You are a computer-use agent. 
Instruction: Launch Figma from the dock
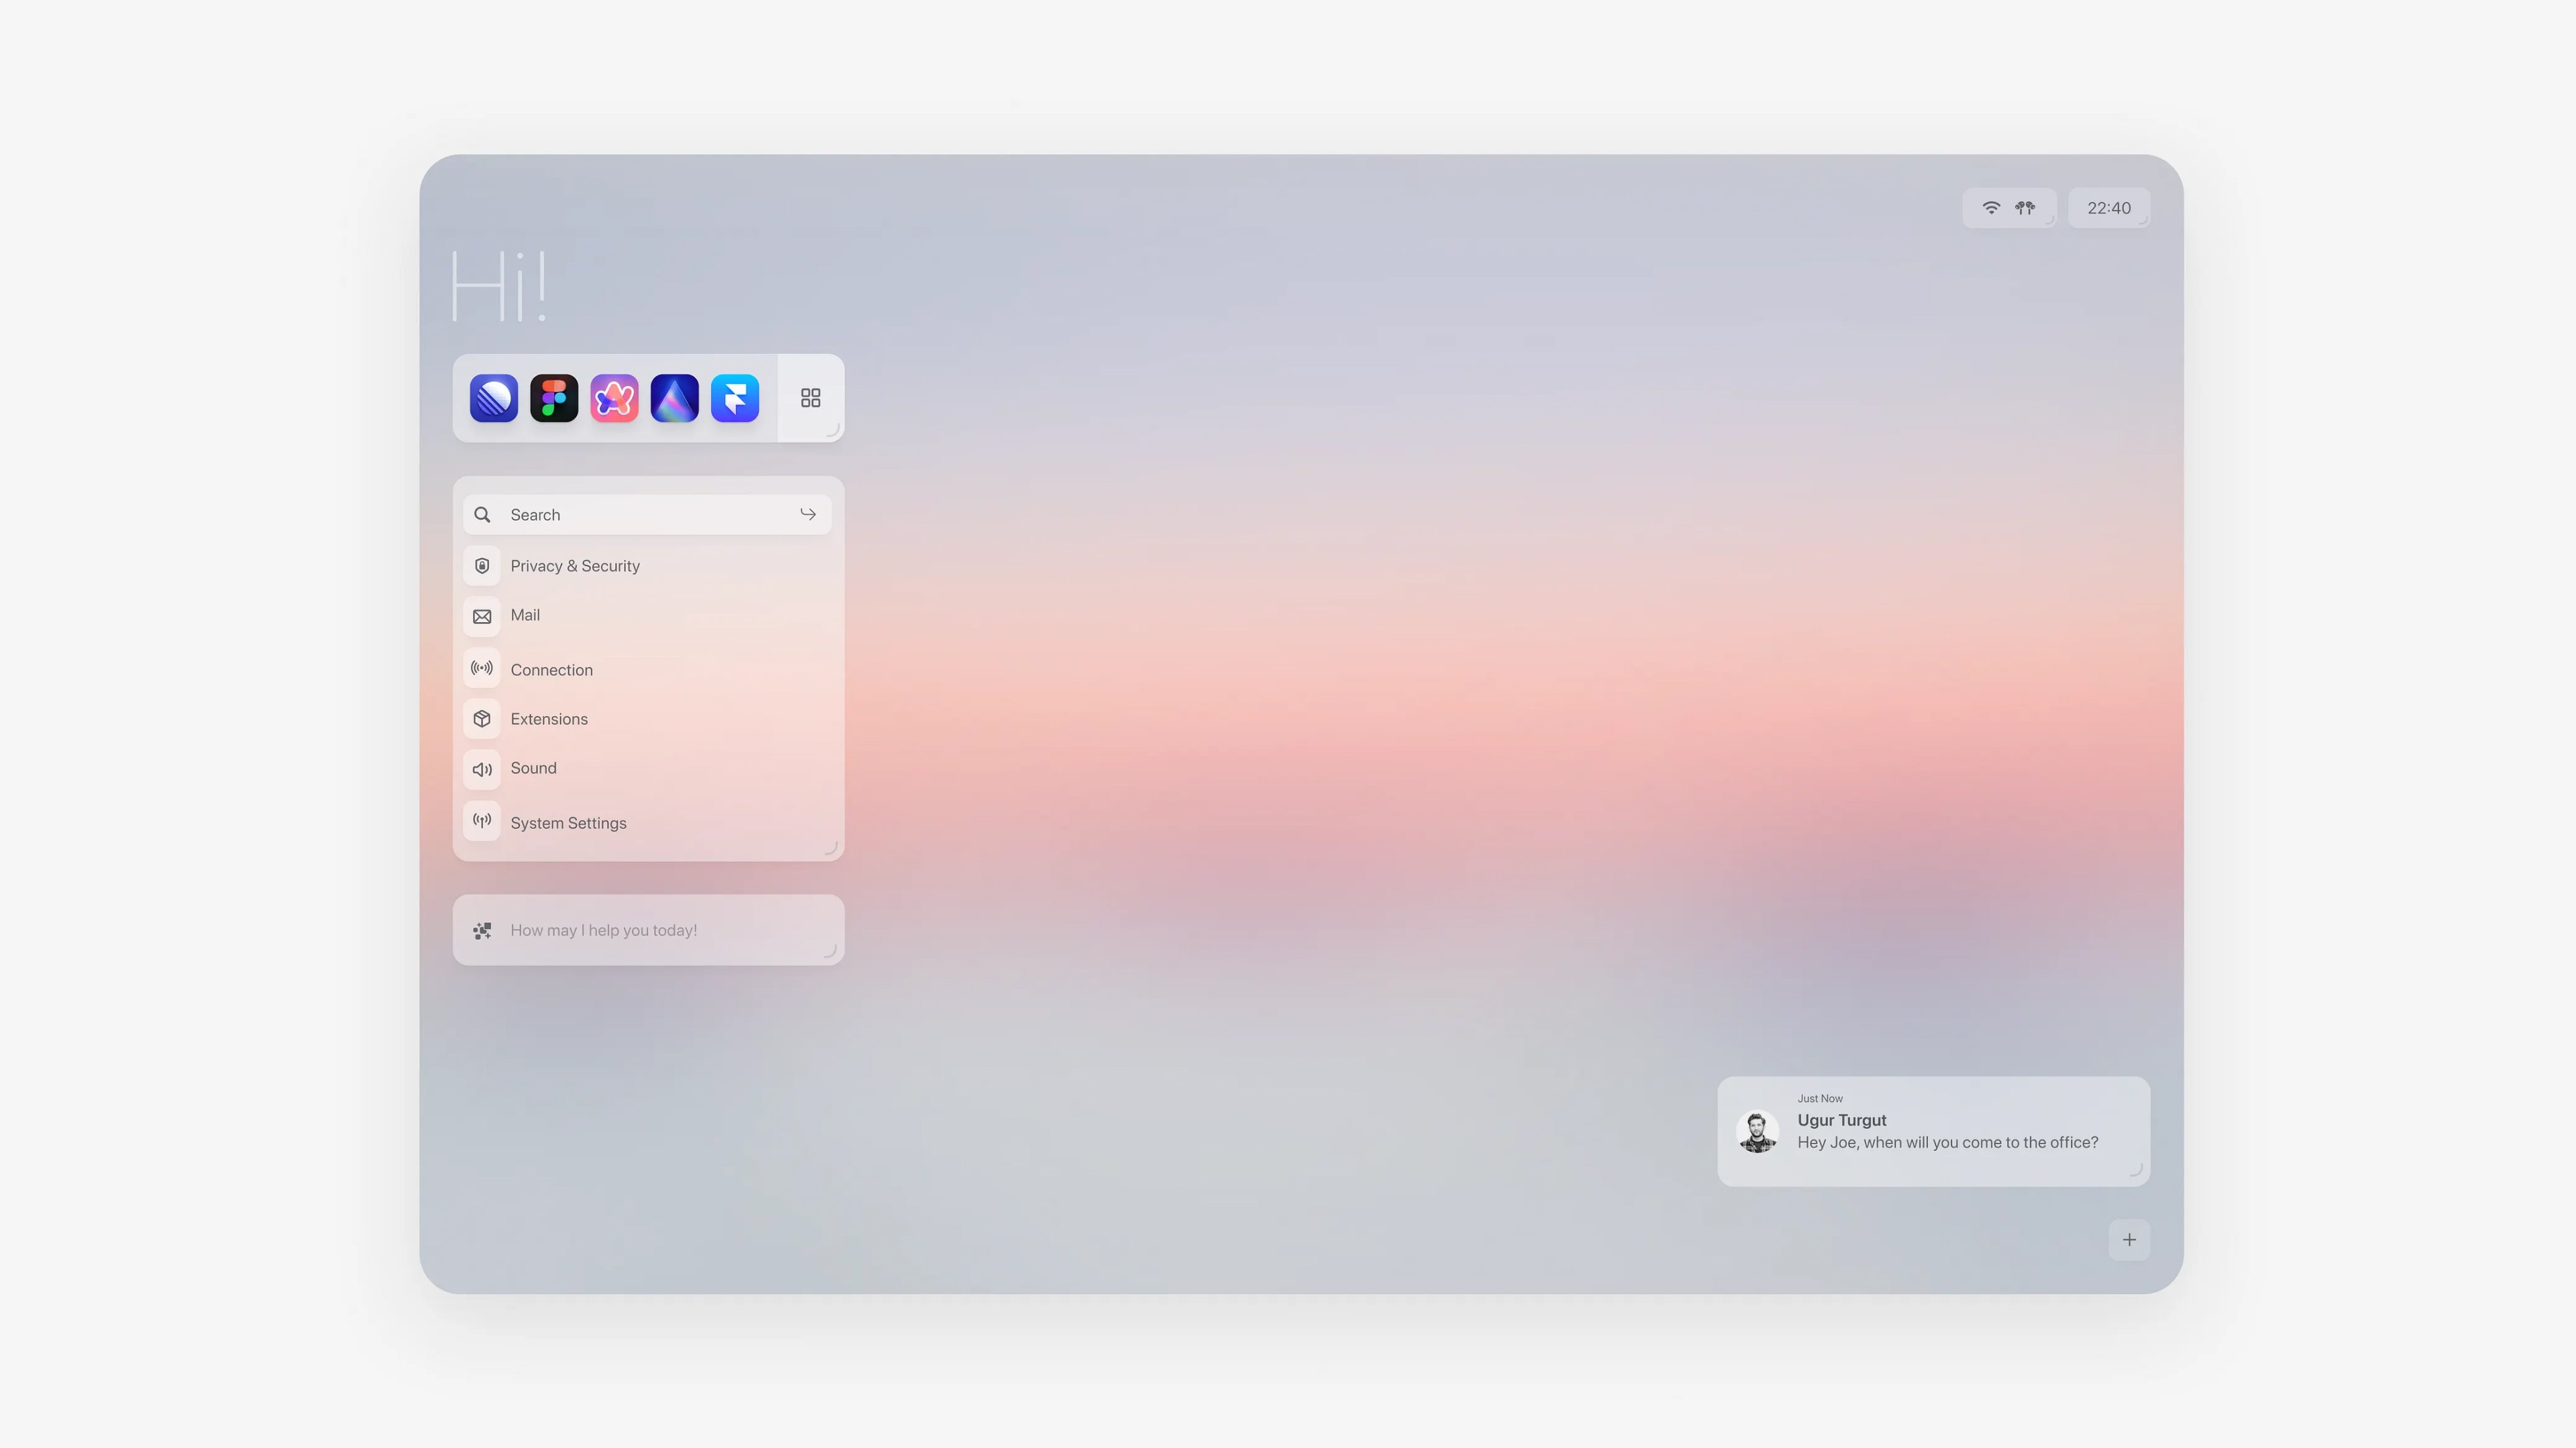(554, 398)
